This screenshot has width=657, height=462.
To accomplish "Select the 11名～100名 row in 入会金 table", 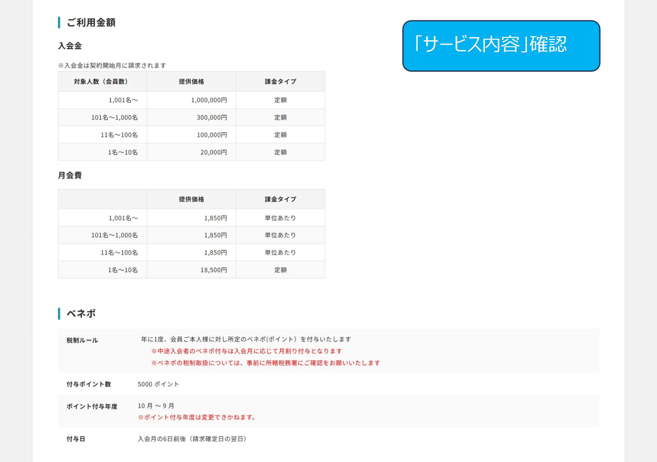I will point(119,135).
